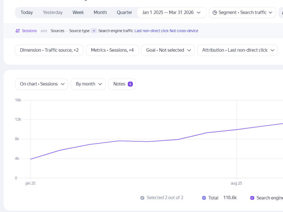
Task: Click the chevron on the Attribution dropdown
Action: click(272, 50)
